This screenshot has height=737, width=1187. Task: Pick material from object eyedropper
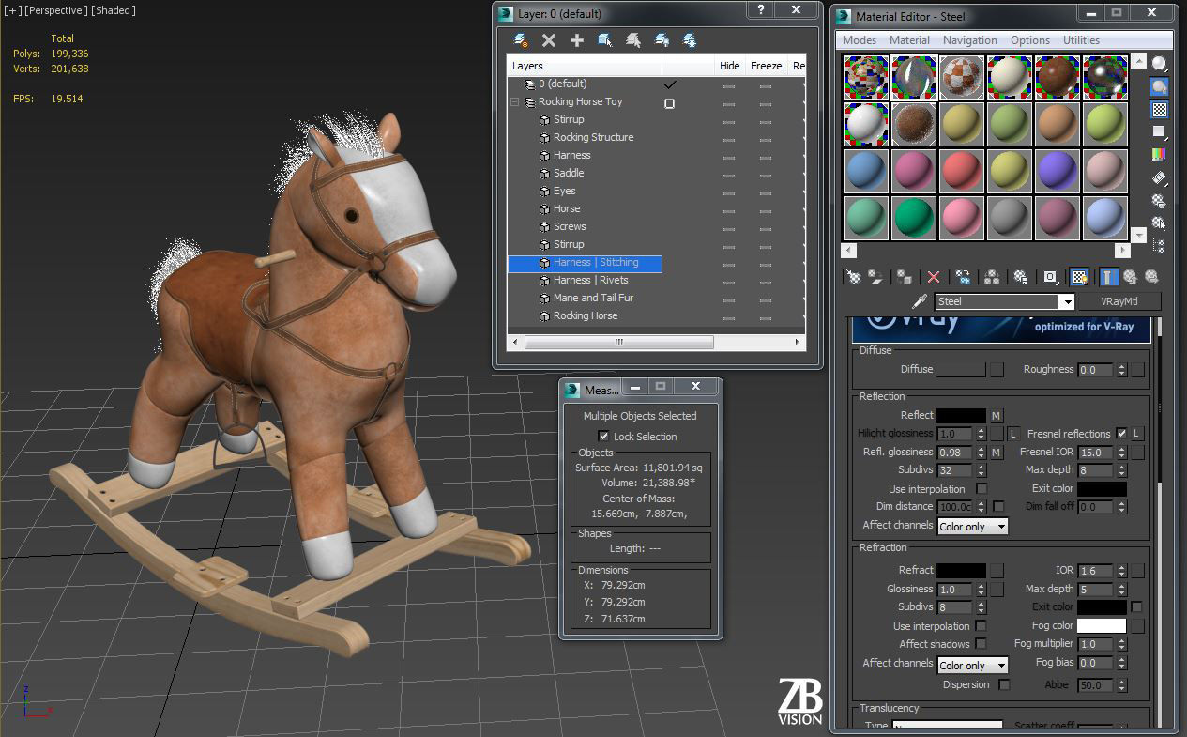click(919, 301)
